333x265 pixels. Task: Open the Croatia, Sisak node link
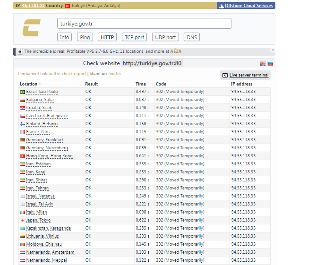39,108
